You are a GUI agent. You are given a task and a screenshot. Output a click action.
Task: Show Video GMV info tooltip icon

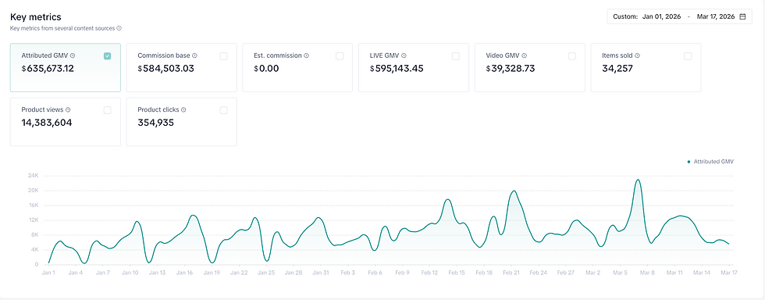coord(525,55)
